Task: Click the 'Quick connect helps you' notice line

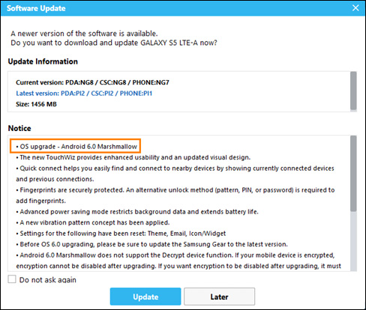Action: pos(175,174)
